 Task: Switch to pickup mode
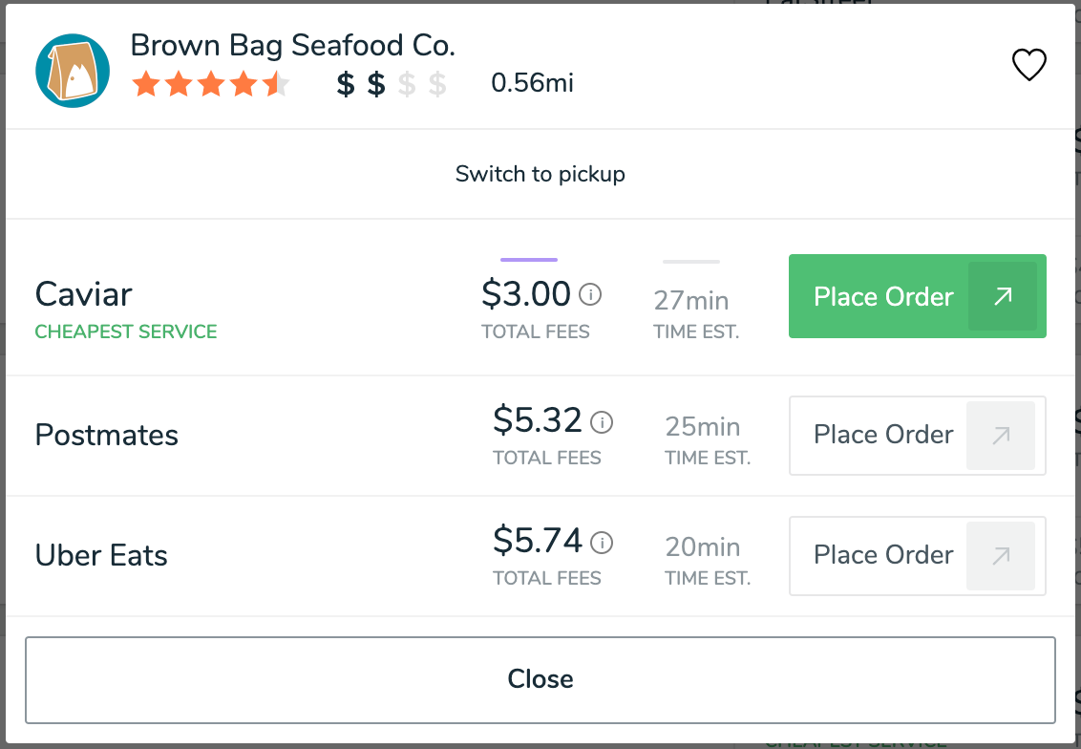tap(540, 174)
